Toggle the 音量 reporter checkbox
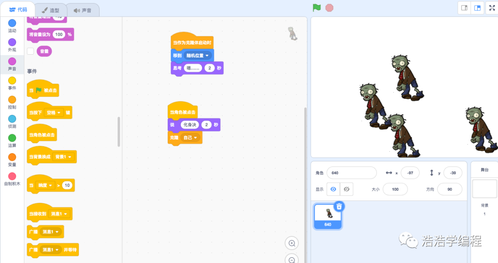498x263 pixels. click(30, 51)
